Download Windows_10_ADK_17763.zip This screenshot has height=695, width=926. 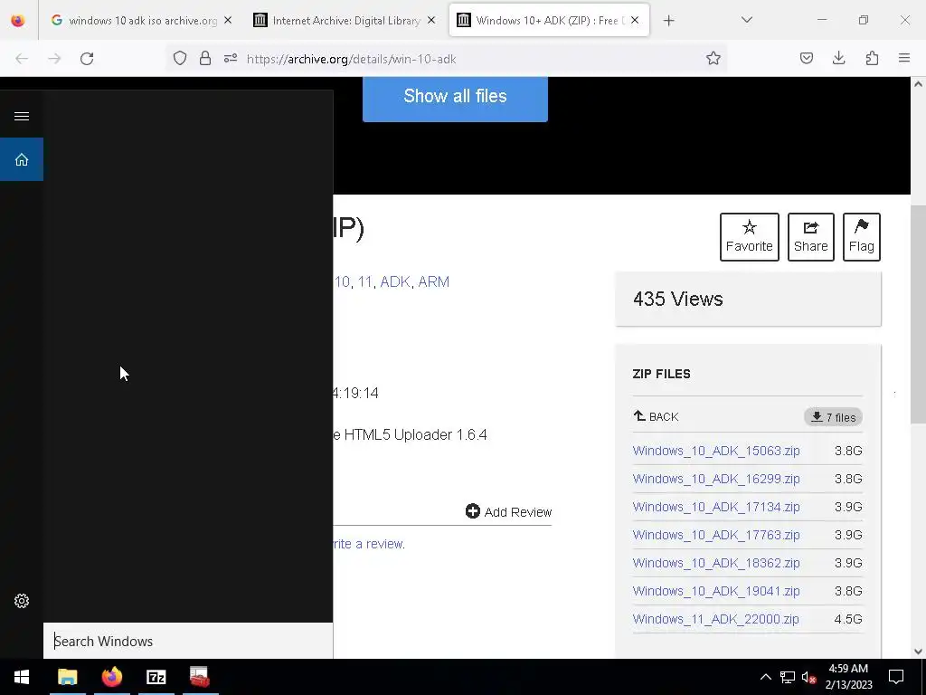pos(716,535)
